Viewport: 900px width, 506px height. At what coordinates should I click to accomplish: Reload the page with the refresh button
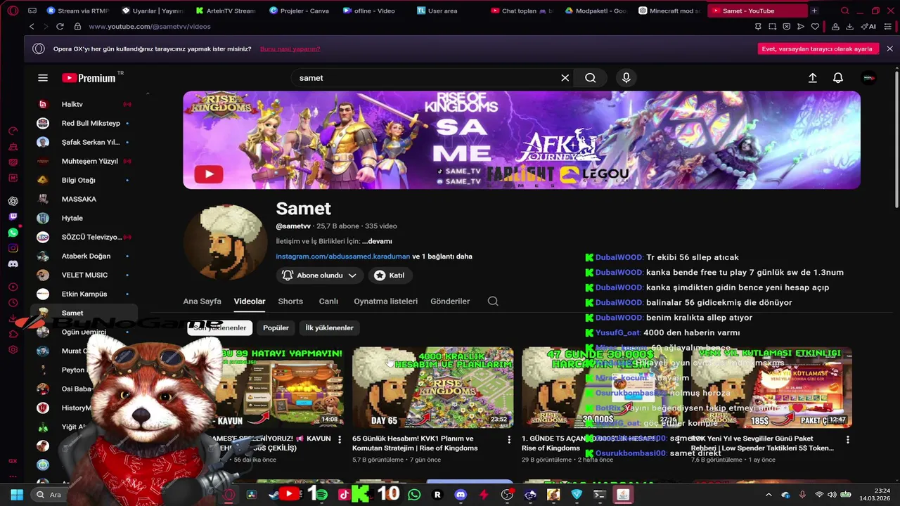60,27
